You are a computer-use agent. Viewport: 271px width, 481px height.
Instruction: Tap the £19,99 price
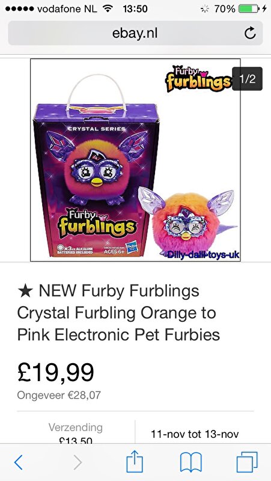pyautogui.click(x=55, y=372)
